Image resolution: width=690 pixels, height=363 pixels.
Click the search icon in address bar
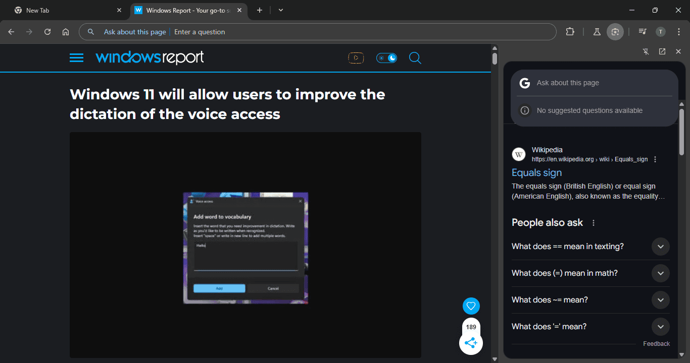91,32
